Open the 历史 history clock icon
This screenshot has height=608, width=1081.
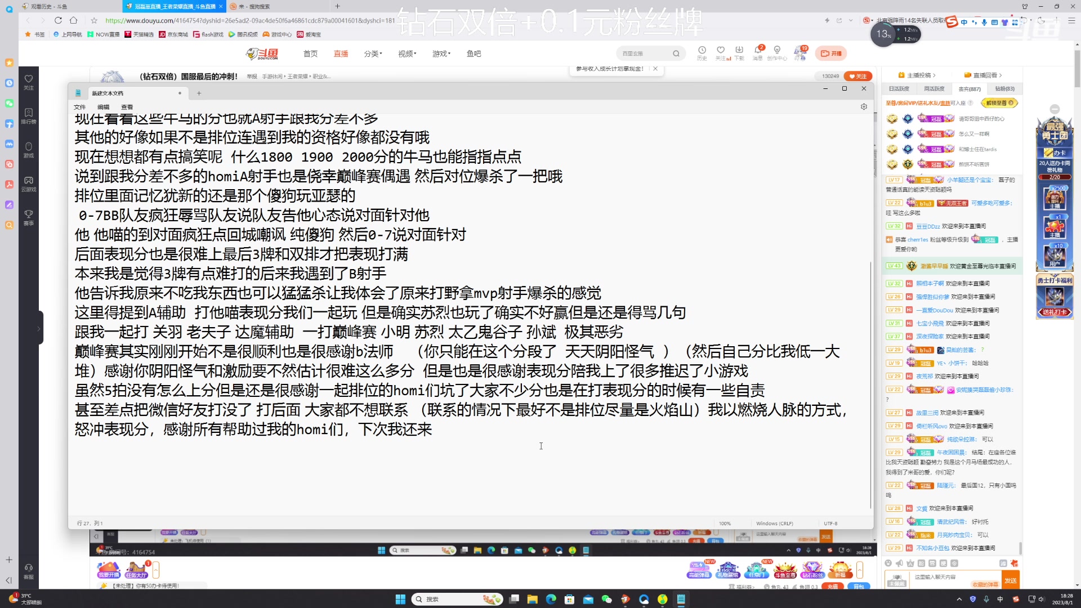point(702,53)
